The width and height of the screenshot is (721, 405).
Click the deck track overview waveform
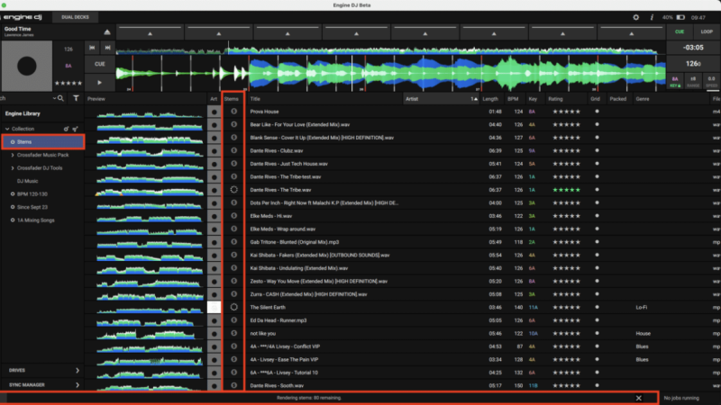tap(391, 49)
